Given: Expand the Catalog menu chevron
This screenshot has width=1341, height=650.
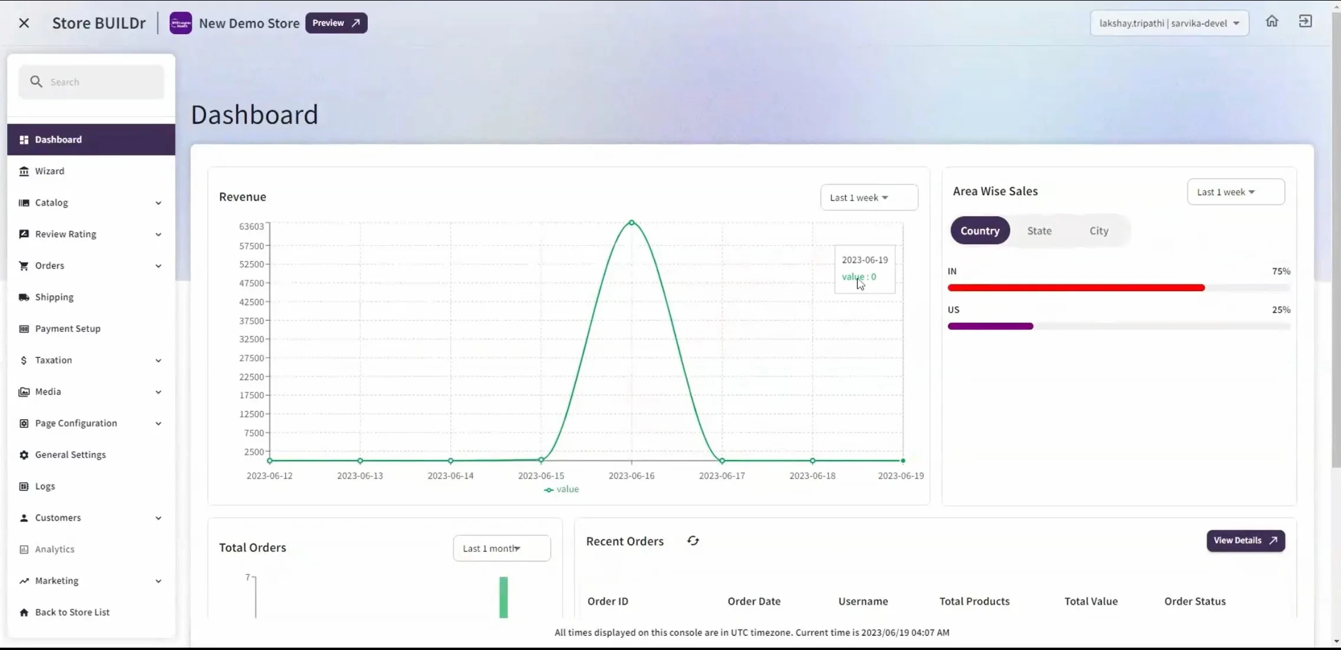Looking at the screenshot, I should click(158, 203).
